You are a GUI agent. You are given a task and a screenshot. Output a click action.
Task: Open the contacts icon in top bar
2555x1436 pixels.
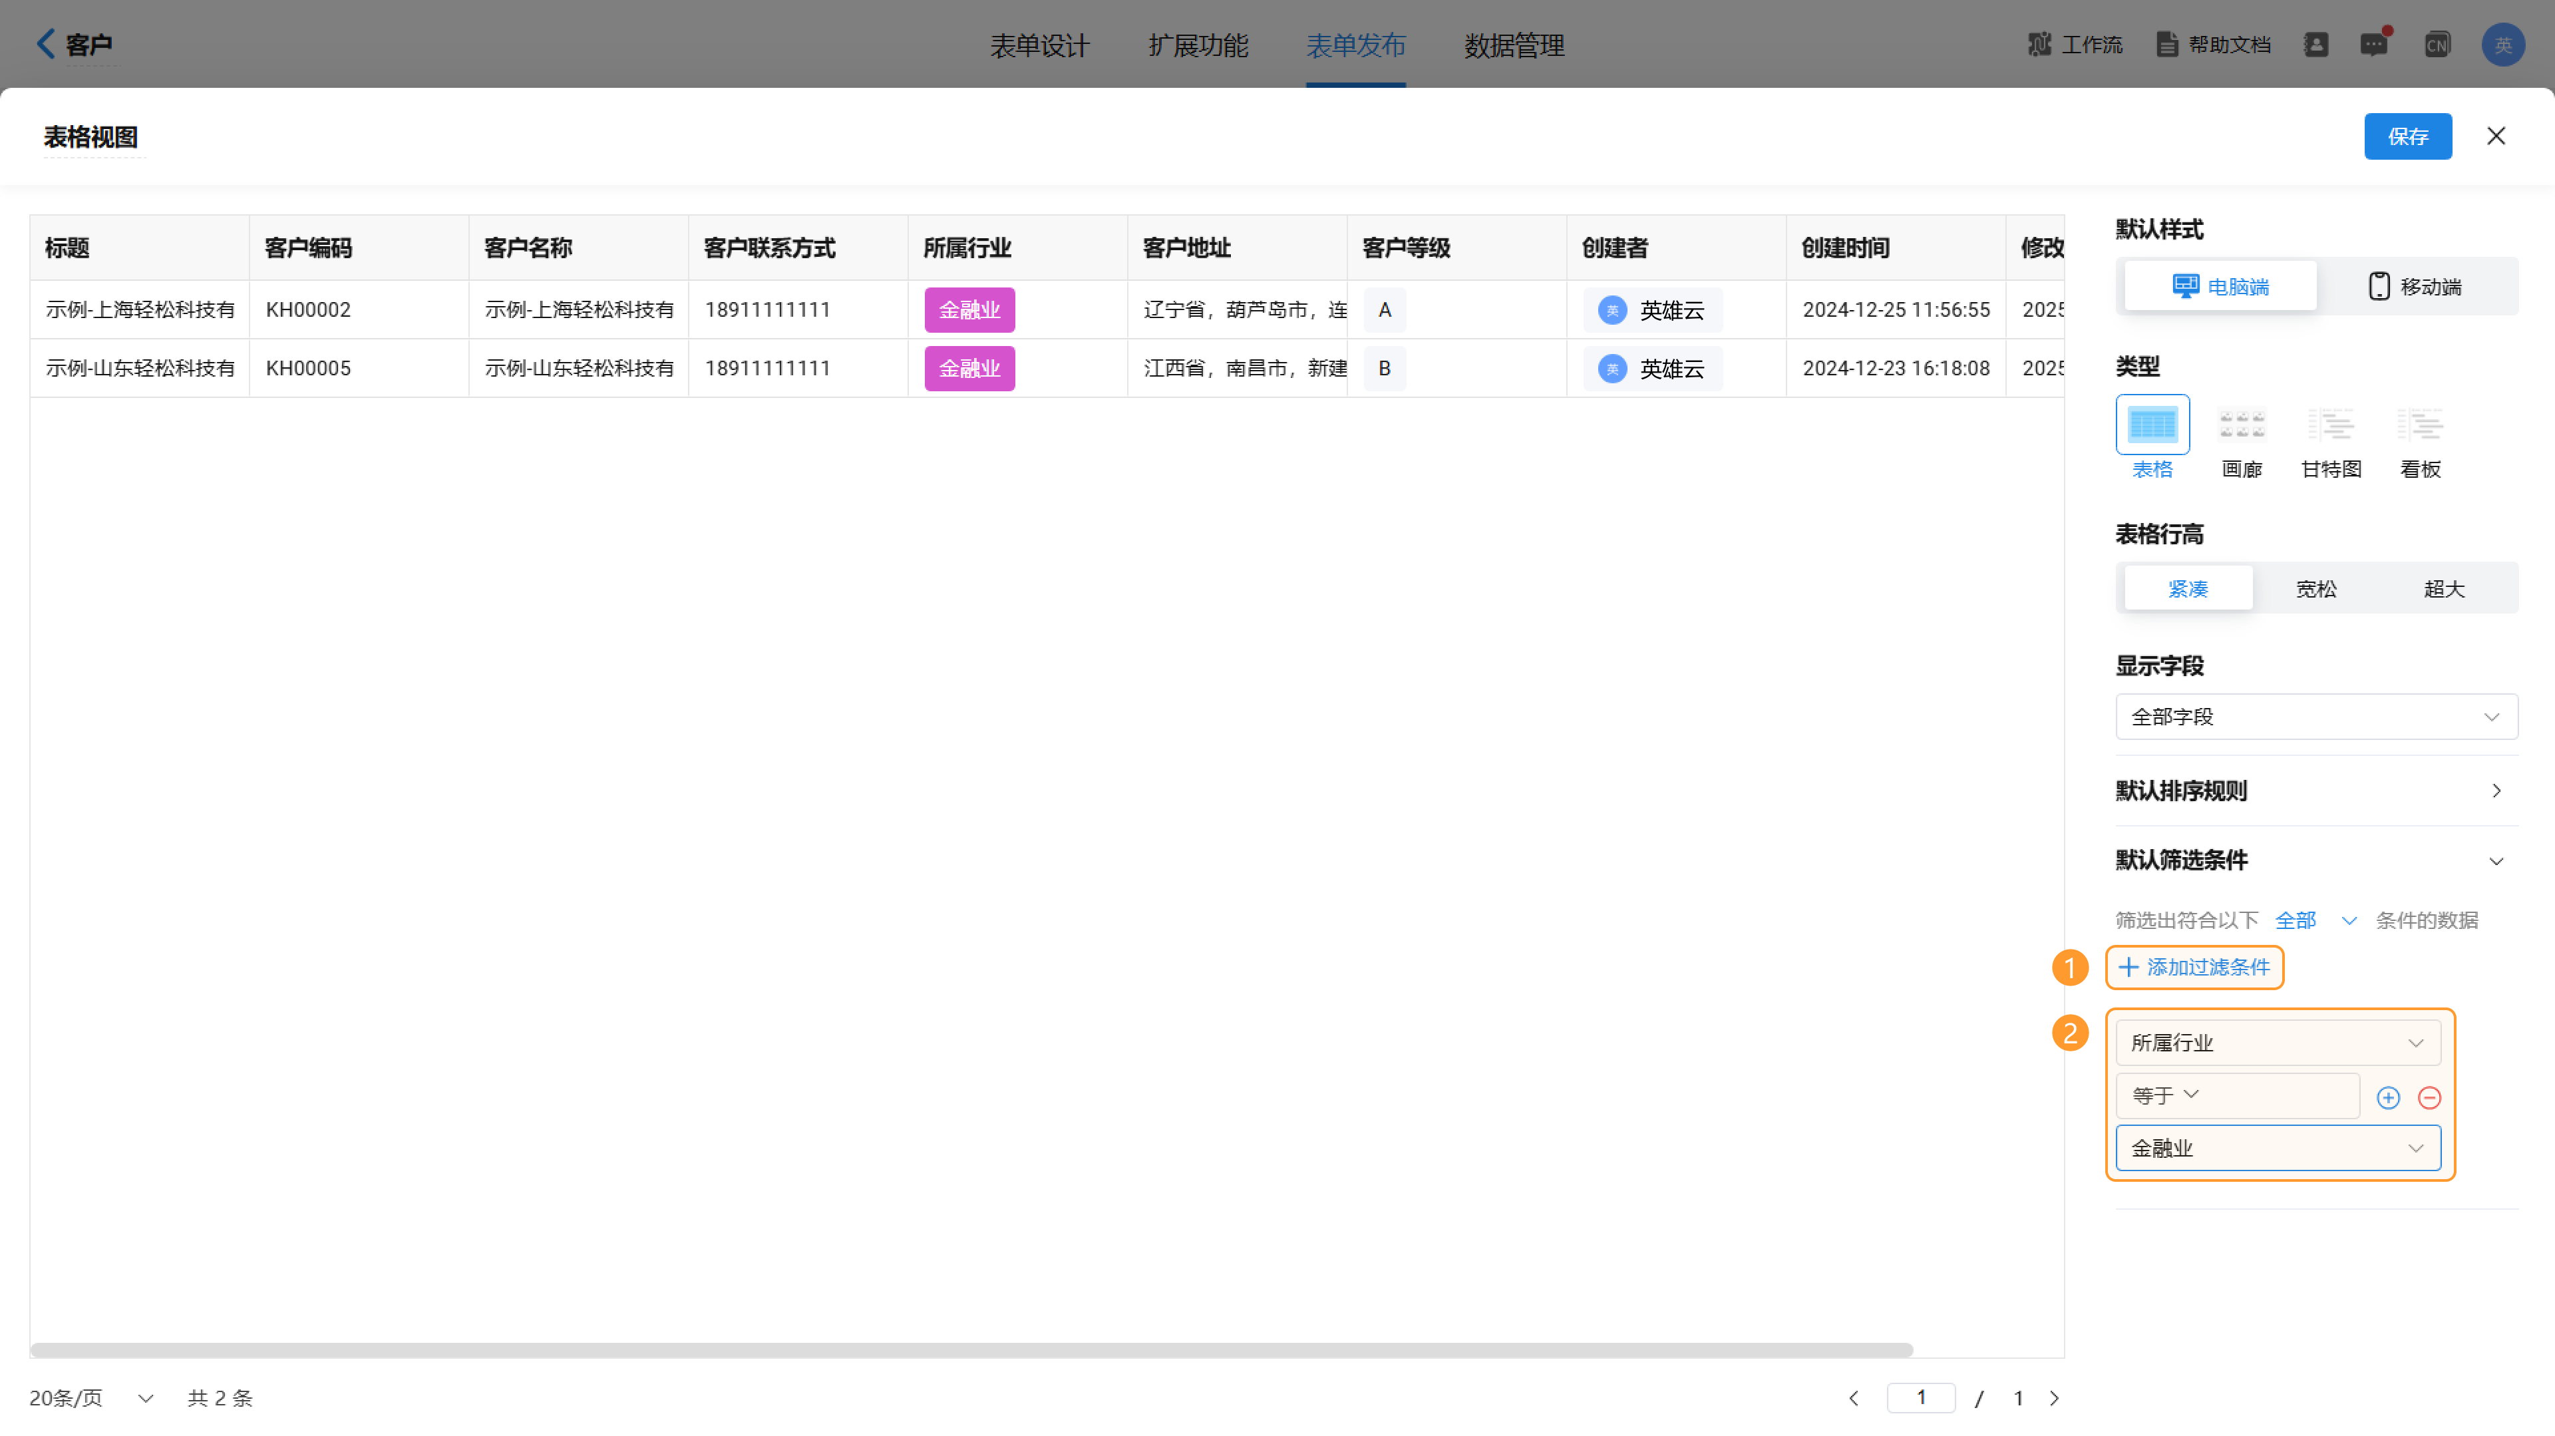click(x=2315, y=45)
